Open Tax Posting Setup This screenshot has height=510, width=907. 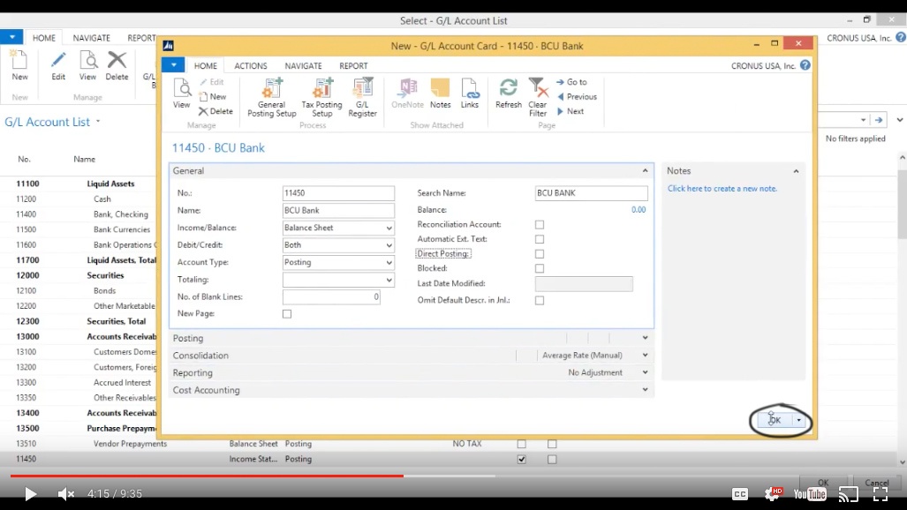[x=321, y=97]
